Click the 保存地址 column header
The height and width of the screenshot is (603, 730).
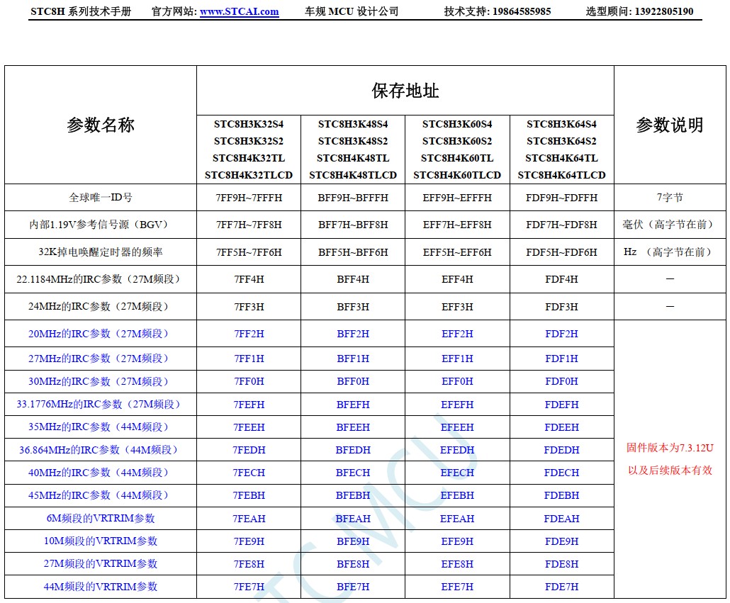(405, 91)
